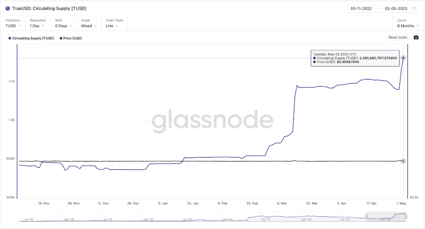Open the calendar date picker icon

[x=414, y=8]
